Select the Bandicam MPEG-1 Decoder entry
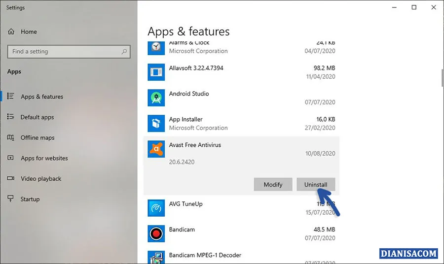Viewport: 444px width, 264px height. tap(205, 255)
